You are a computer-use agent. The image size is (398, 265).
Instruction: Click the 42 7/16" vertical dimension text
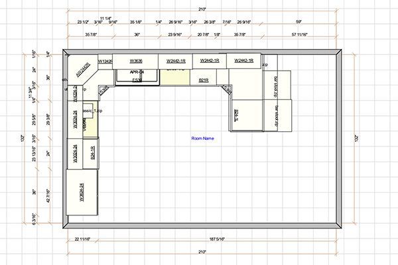48,196
